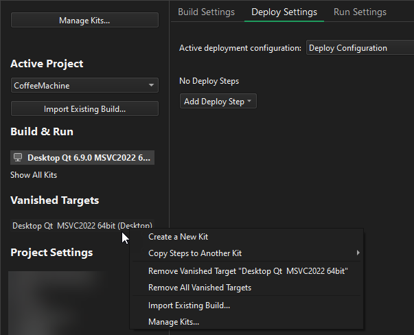This screenshot has width=414, height=335.
Task: Click the submenu arrow beside Copy Steps to Another Kit
Action: click(x=358, y=253)
